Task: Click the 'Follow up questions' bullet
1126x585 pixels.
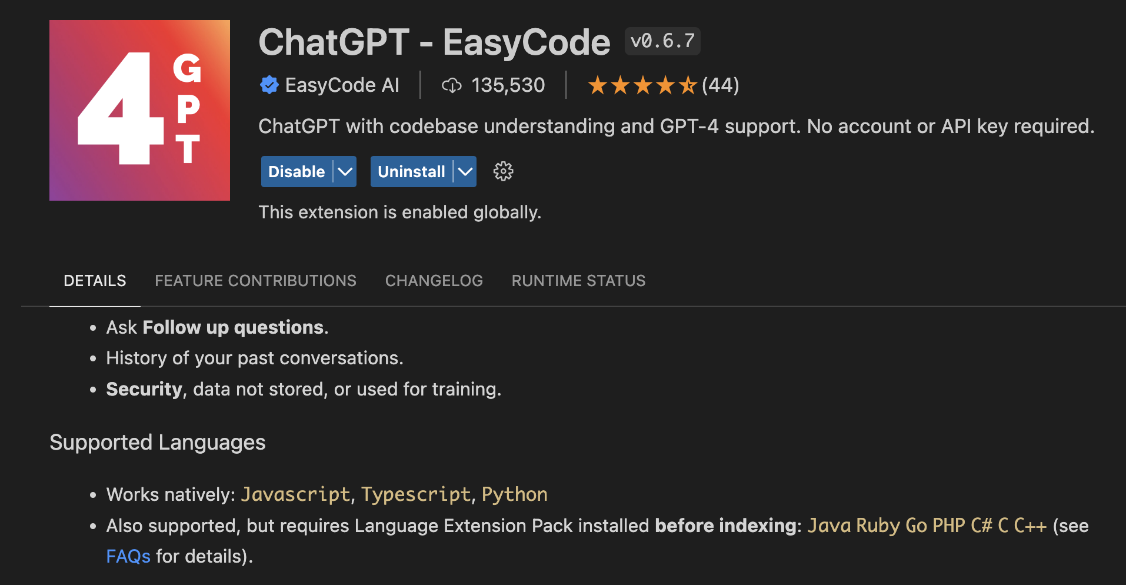Action: pos(217,327)
